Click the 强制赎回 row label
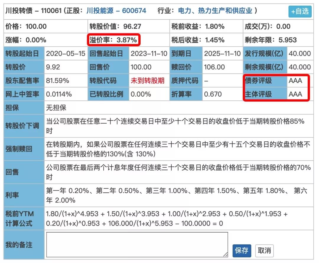This screenshot has height=263, width=319. (x=24, y=149)
